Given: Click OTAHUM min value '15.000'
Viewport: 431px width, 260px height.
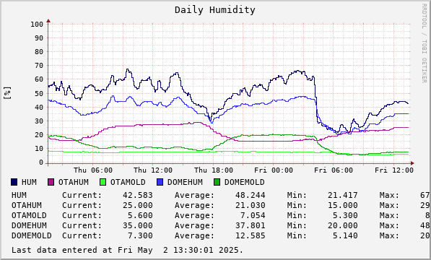Looking at the screenshot, I should (343, 205).
